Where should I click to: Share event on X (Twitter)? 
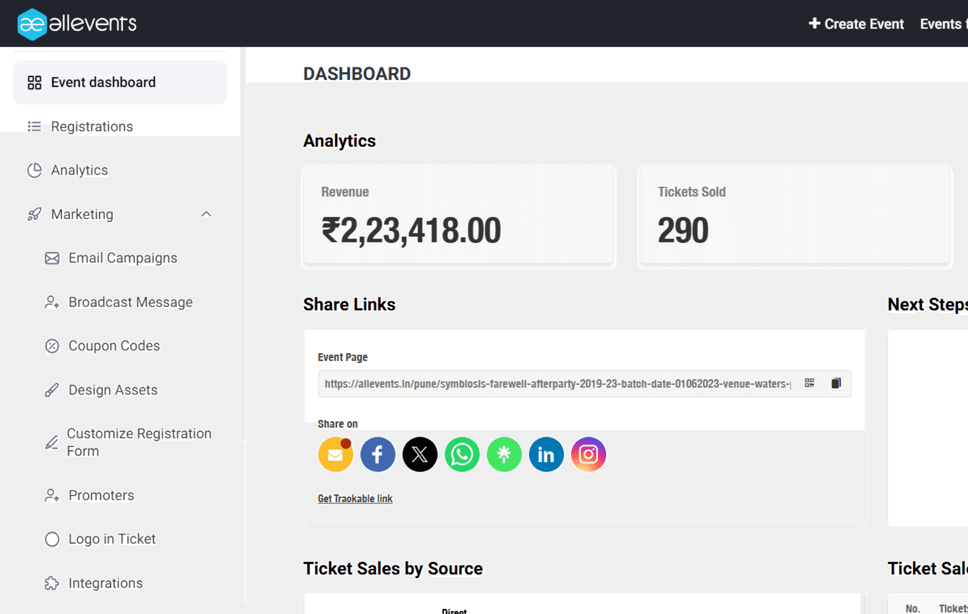(x=420, y=454)
